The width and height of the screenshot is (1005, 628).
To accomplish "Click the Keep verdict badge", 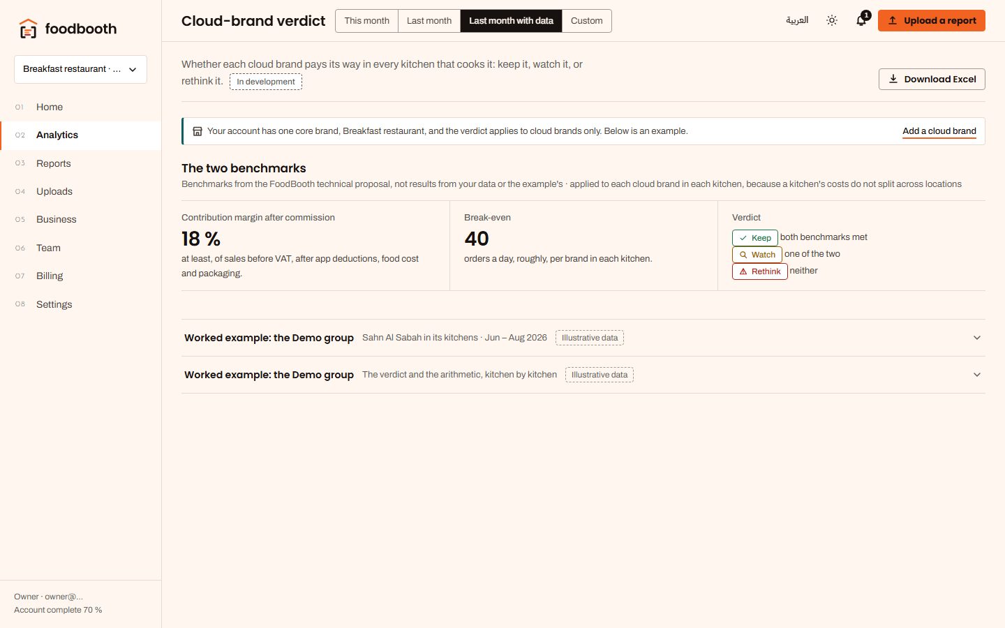I will (x=754, y=238).
